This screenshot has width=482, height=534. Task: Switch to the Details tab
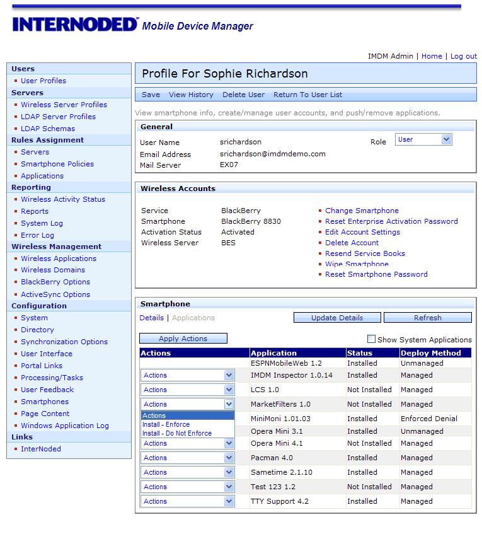point(151,318)
